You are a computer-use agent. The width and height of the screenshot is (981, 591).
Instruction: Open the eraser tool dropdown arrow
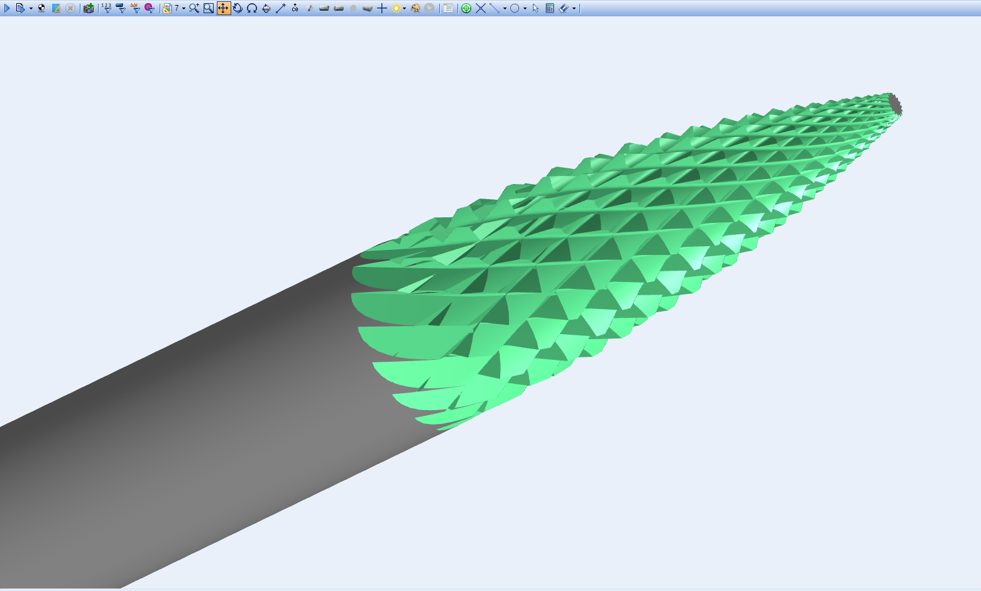click(574, 9)
